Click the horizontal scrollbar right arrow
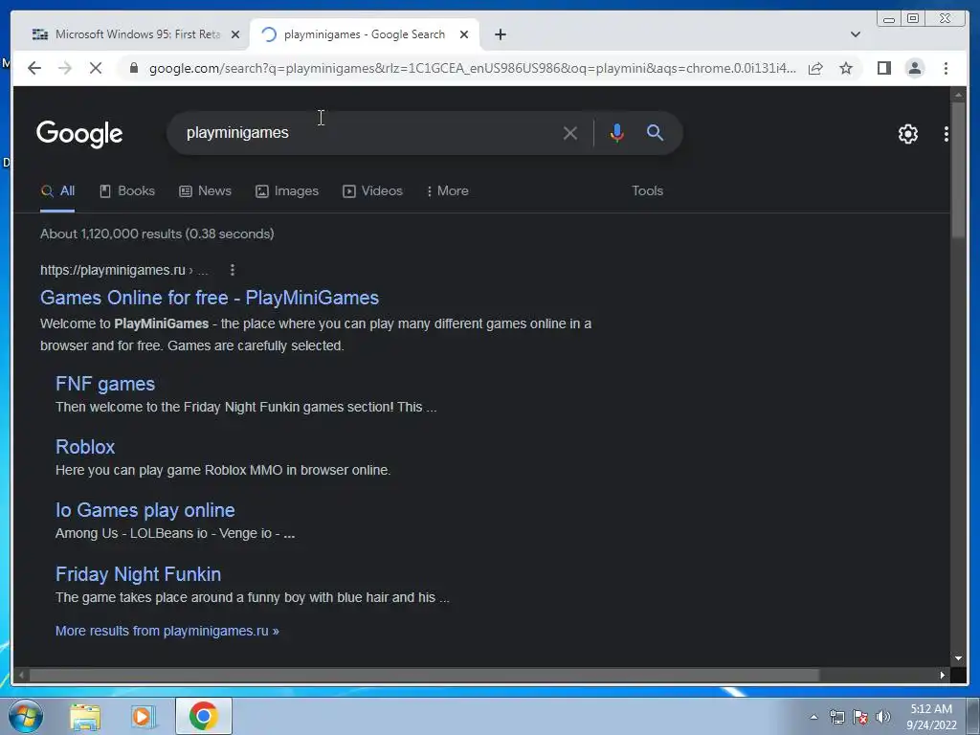This screenshot has width=980, height=735. point(943,675)
